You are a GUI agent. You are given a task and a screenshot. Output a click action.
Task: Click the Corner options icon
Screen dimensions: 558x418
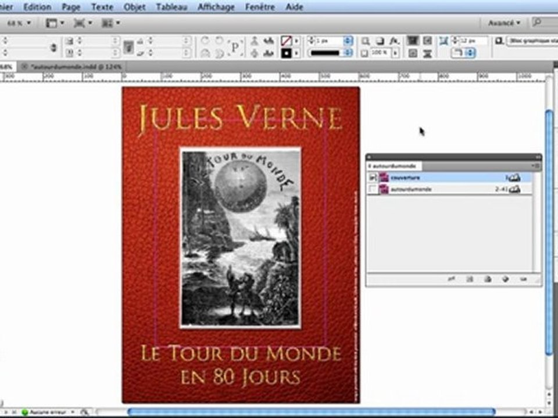pos(443,41)
